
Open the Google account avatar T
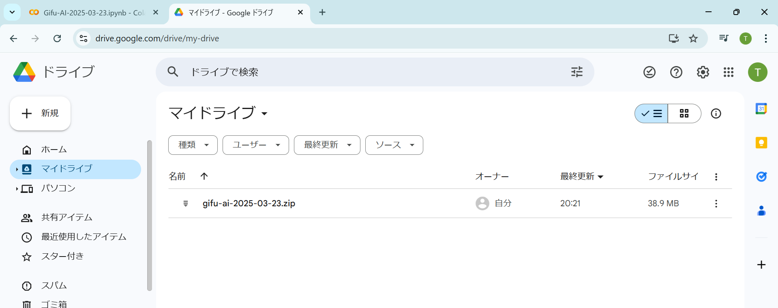tap(758, 72)
